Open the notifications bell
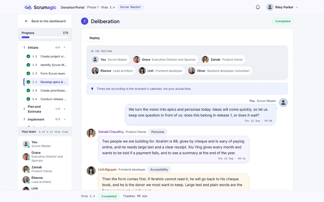 coord(258,7)
